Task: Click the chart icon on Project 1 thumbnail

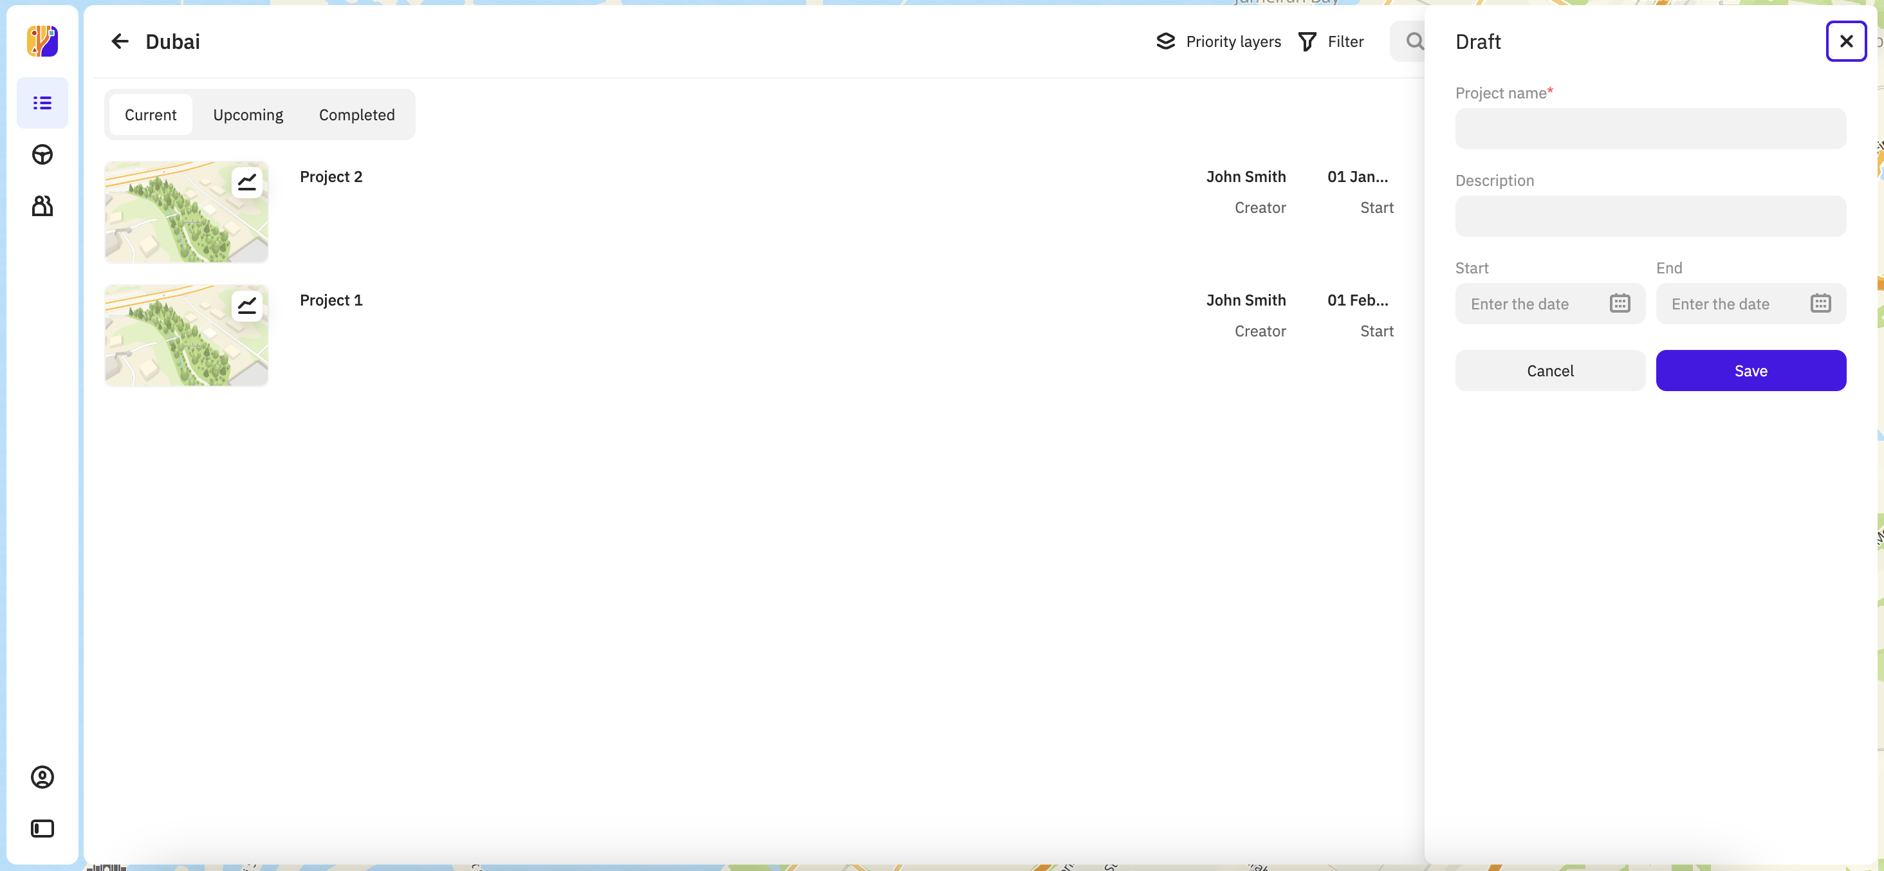Action: pyautogui.click(x=247, y=306)
